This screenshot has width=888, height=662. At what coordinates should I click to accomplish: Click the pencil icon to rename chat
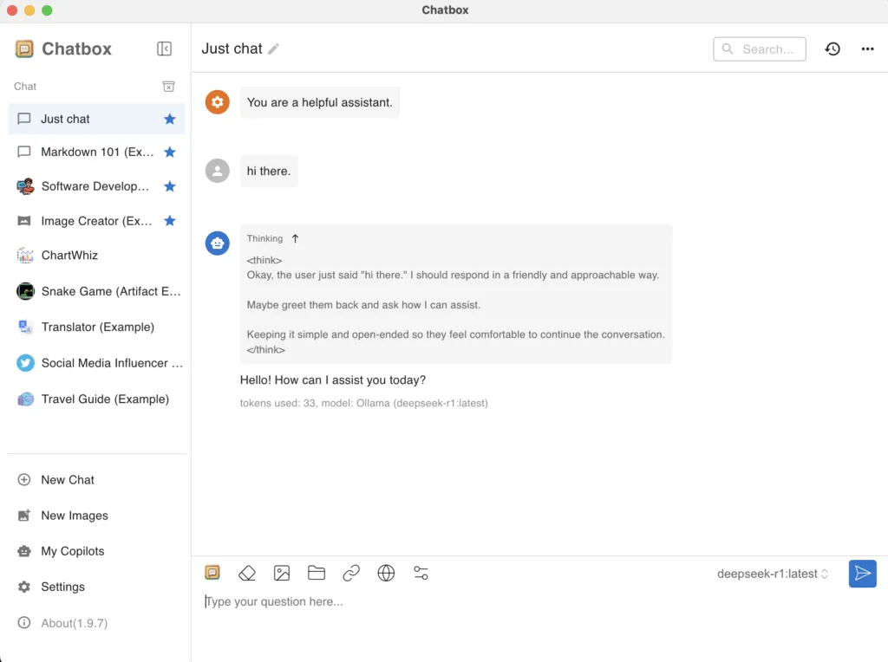point(274,49)
